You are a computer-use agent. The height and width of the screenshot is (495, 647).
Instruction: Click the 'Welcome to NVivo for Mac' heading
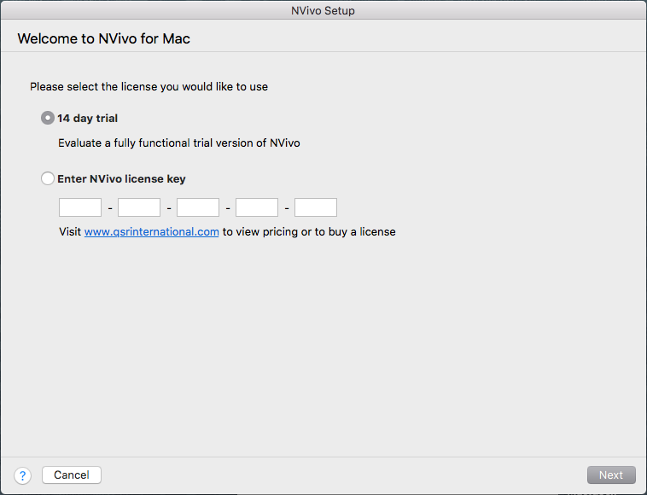(104, 38)
